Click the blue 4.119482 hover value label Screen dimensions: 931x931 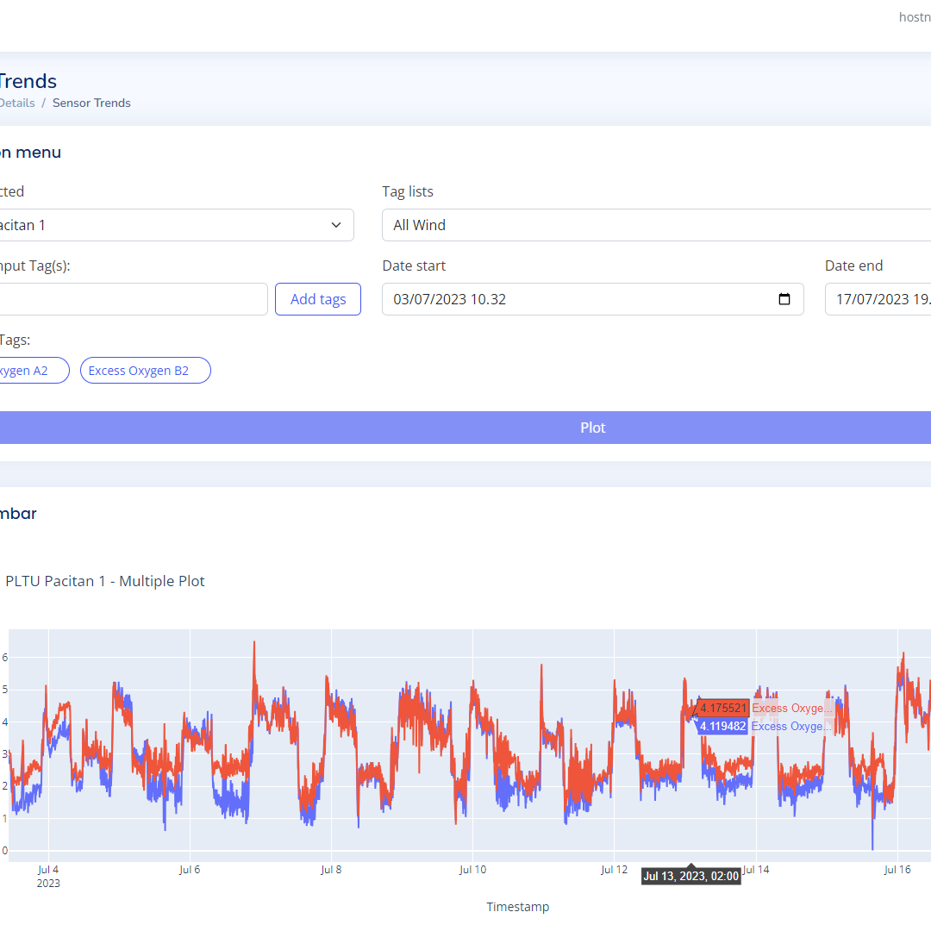[x=722, y=726]
